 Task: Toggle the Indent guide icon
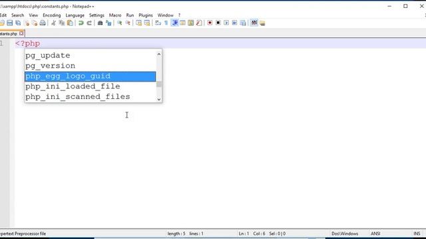point(174,23)
